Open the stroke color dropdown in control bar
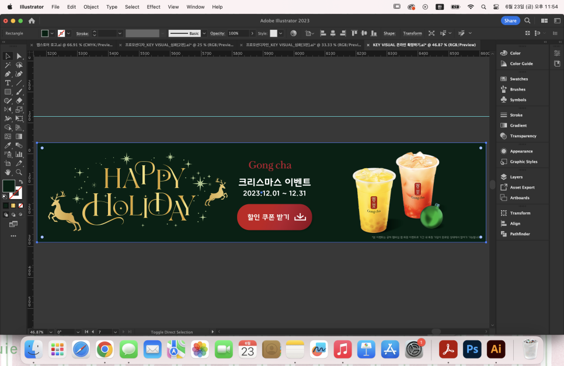564x366 pixels. click(x=68, y=33)
